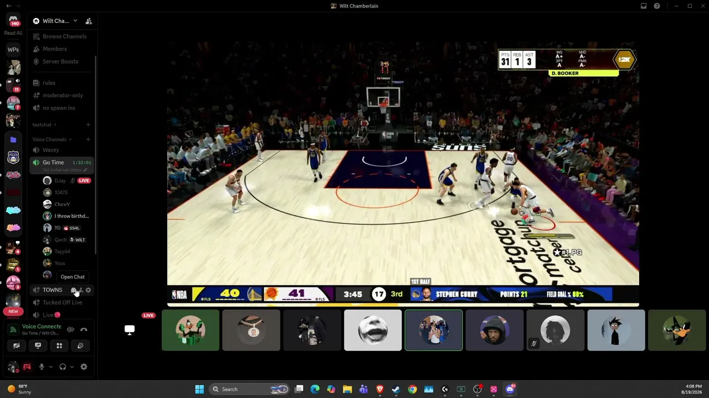The image size is (709, 398).
Task: Open the server folder with purple folder icon
Action: [x=13, y=140]
